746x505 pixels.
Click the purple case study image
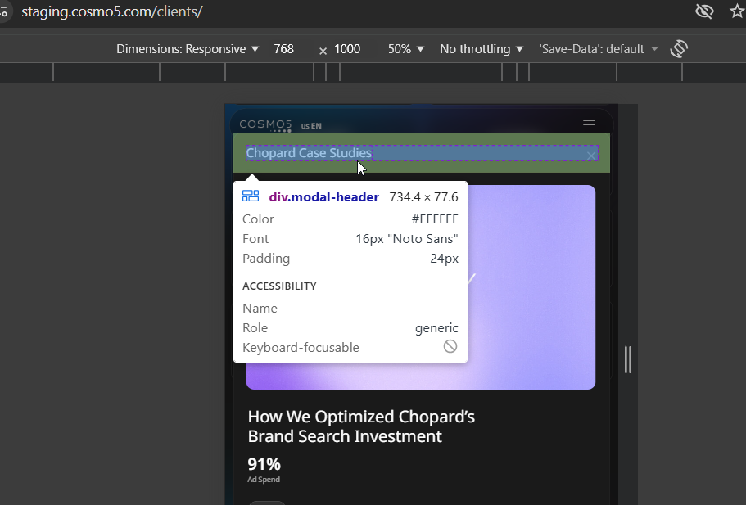click(531, 287)
